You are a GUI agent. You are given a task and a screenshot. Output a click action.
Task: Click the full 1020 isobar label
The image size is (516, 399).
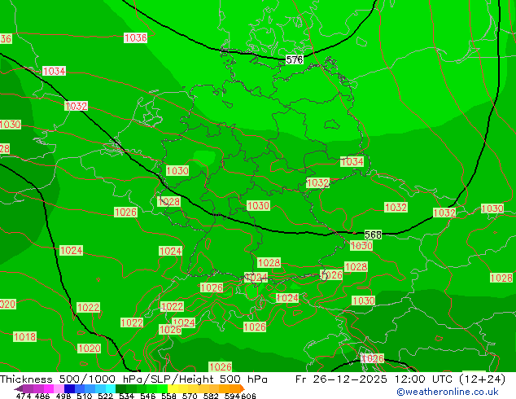click(89, 348)
